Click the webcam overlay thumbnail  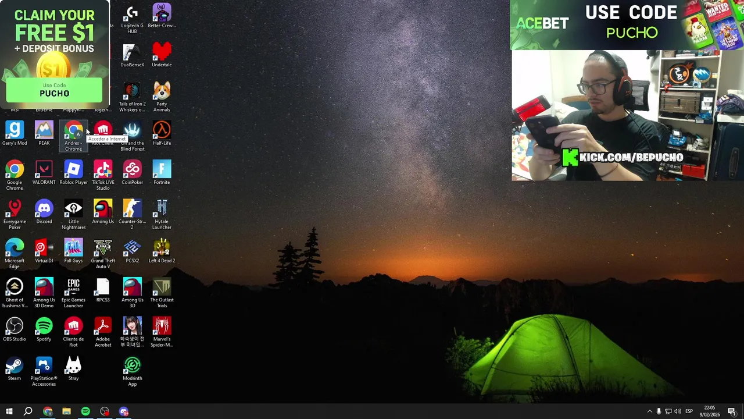(x=627, y=115)
